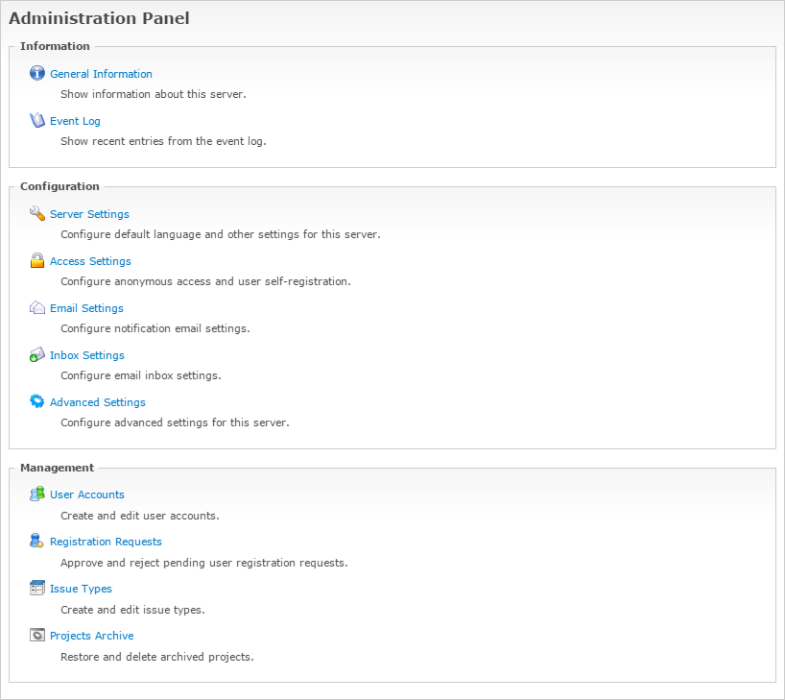Open the General Information link
The width and height of the screenshot is (785, 700).
point(101,74)
